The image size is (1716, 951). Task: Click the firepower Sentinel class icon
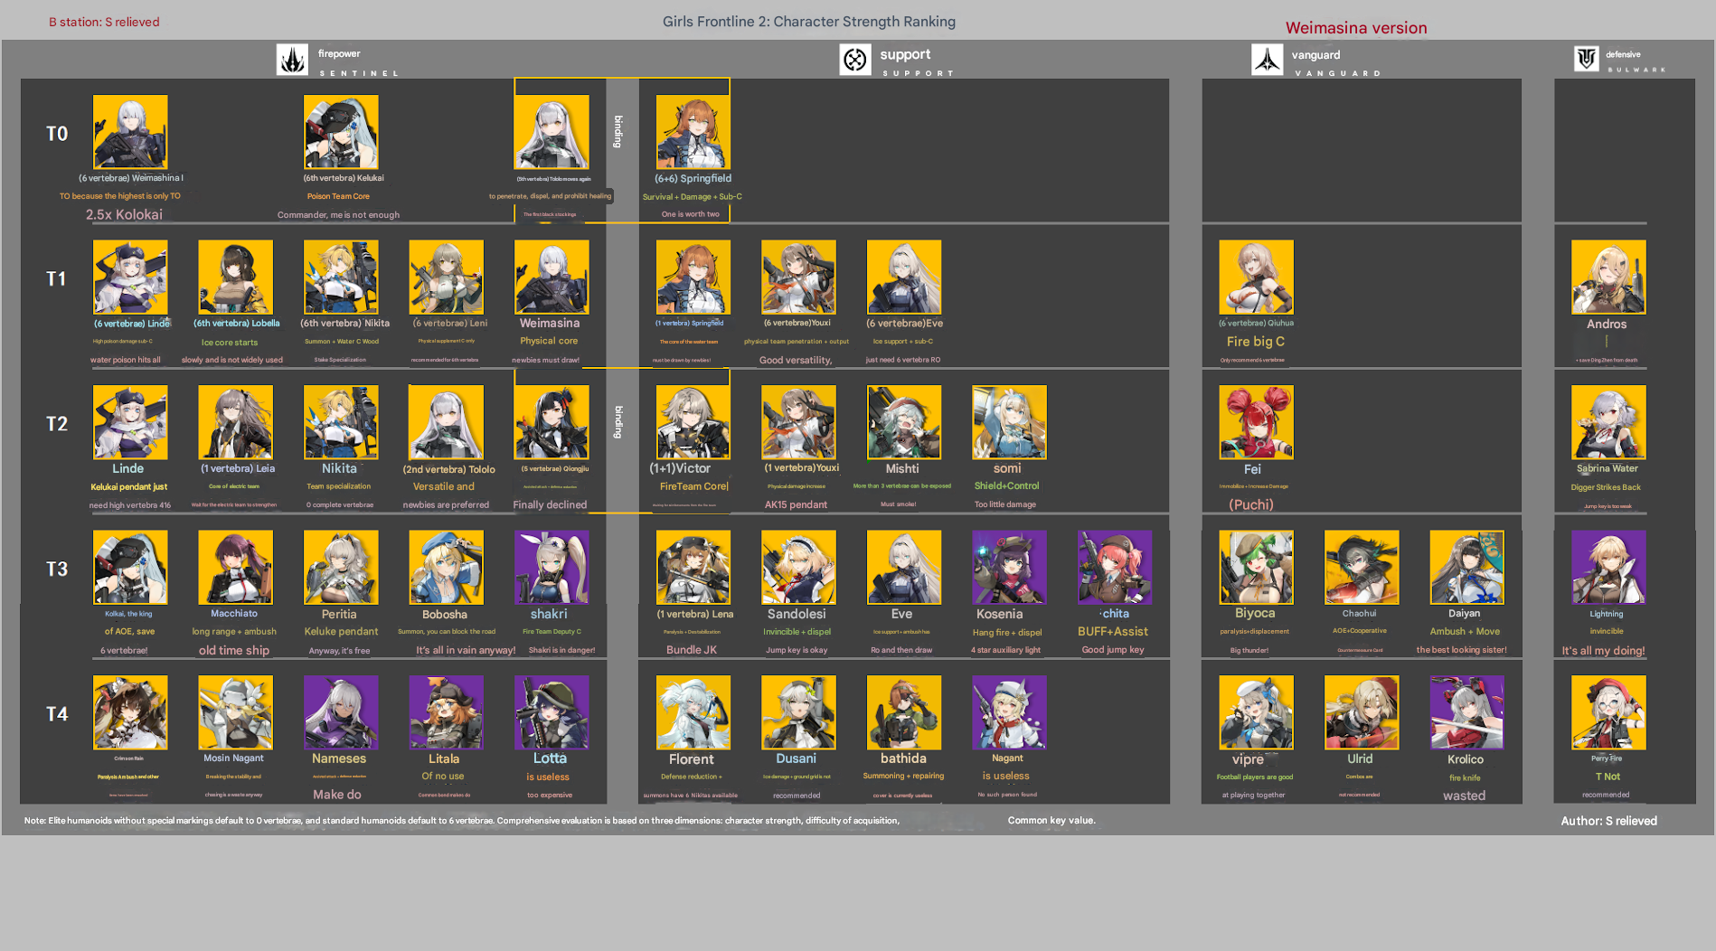(292, 60)
